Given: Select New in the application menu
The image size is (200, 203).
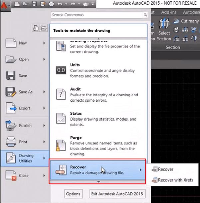Looking at the screenshot, I should click(x=25, y=43).
